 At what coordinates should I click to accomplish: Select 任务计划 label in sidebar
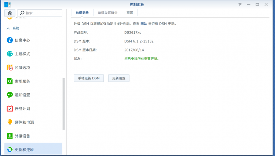[x=22, y=109]
